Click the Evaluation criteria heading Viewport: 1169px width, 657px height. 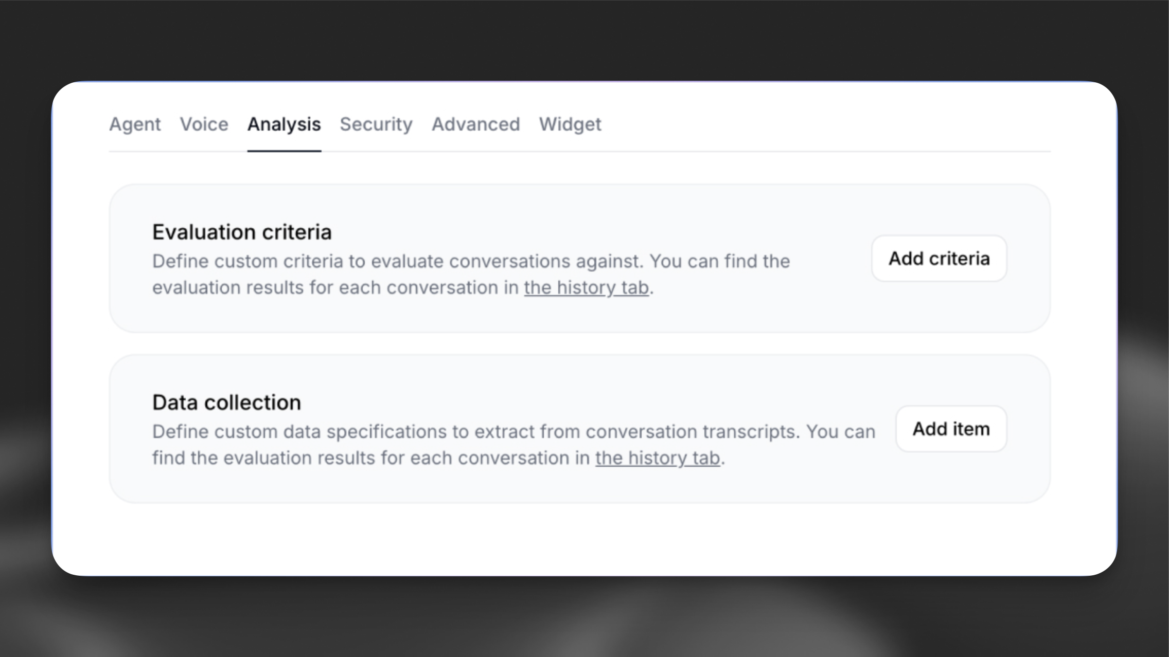[x=242, y=232]
